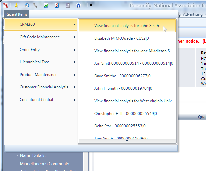Click the document list icon
Screen dimensions: 206x171
68,5
